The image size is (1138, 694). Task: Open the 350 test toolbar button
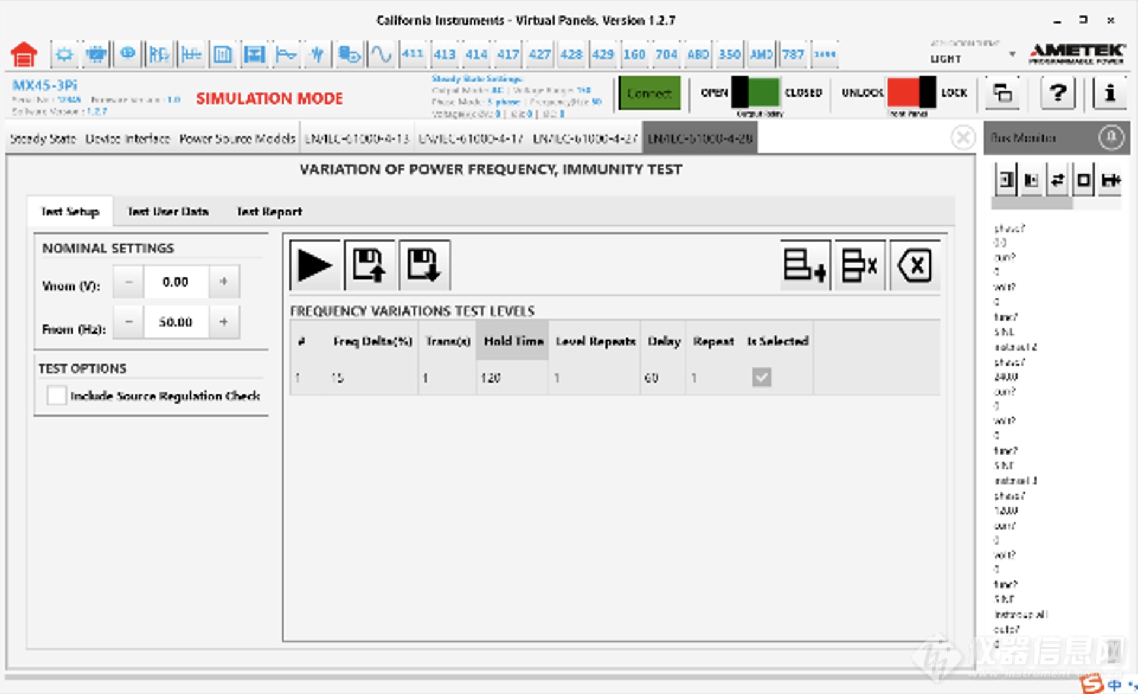click(x=730, y=55)
